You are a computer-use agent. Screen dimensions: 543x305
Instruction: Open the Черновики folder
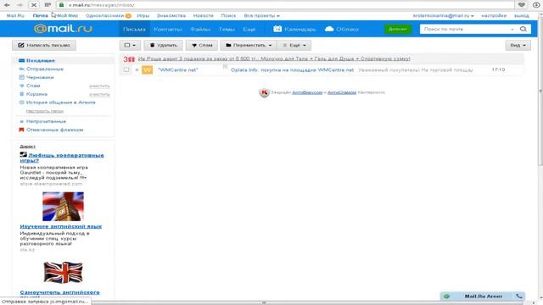click(40, 77)
